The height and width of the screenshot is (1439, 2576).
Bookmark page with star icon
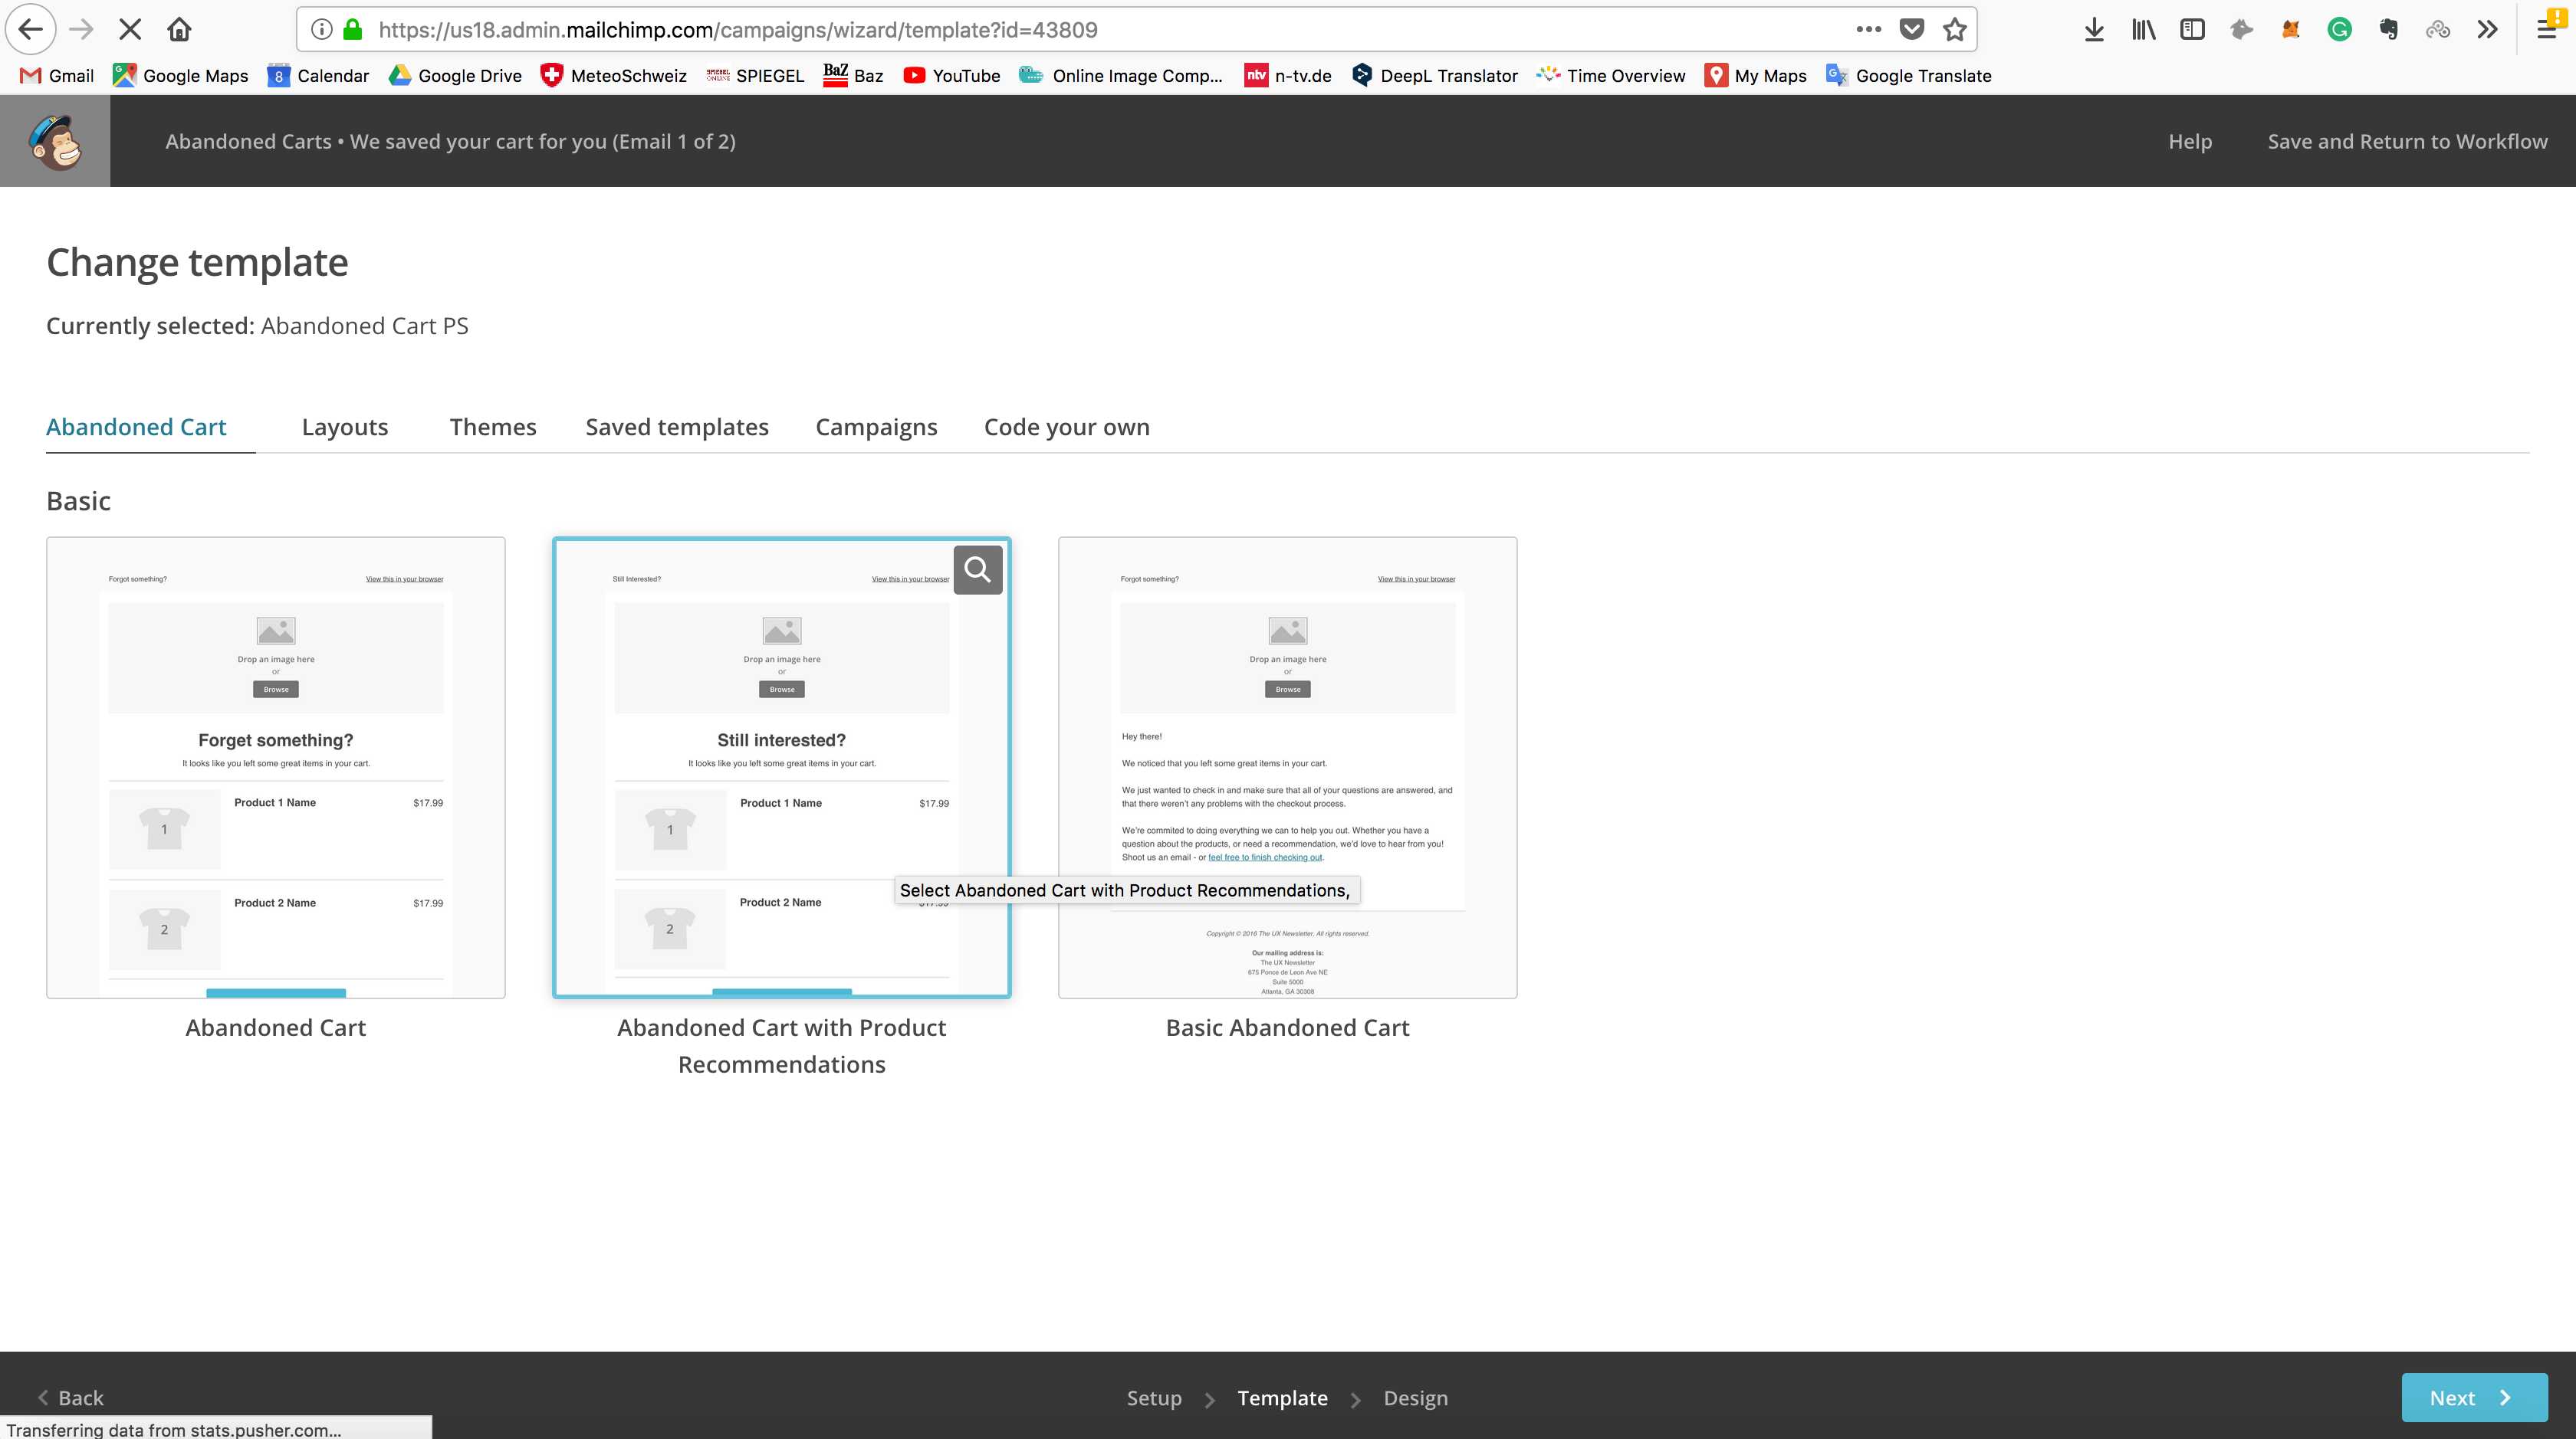[1955, 29]
